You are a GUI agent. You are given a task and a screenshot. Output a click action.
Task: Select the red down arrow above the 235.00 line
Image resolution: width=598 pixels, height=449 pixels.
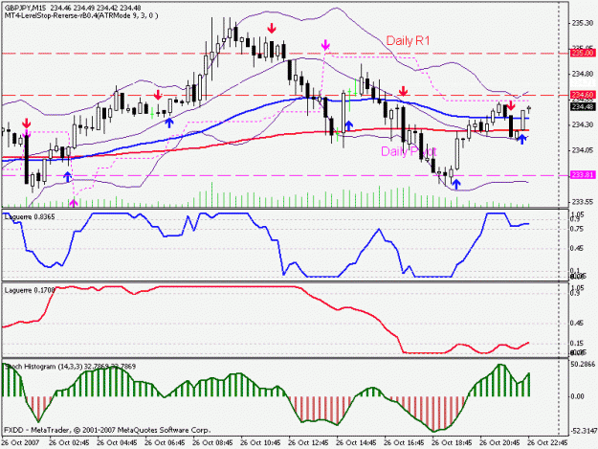tap(272, 28)
